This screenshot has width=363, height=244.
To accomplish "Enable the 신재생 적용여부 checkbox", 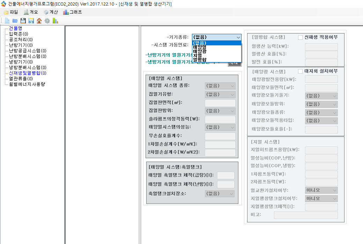I will [x=300, y=37].
